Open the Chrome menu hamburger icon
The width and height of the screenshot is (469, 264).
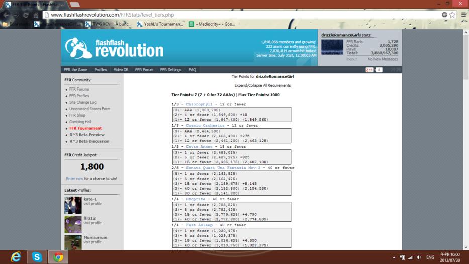pyautogui.click(x=463, y=15)
